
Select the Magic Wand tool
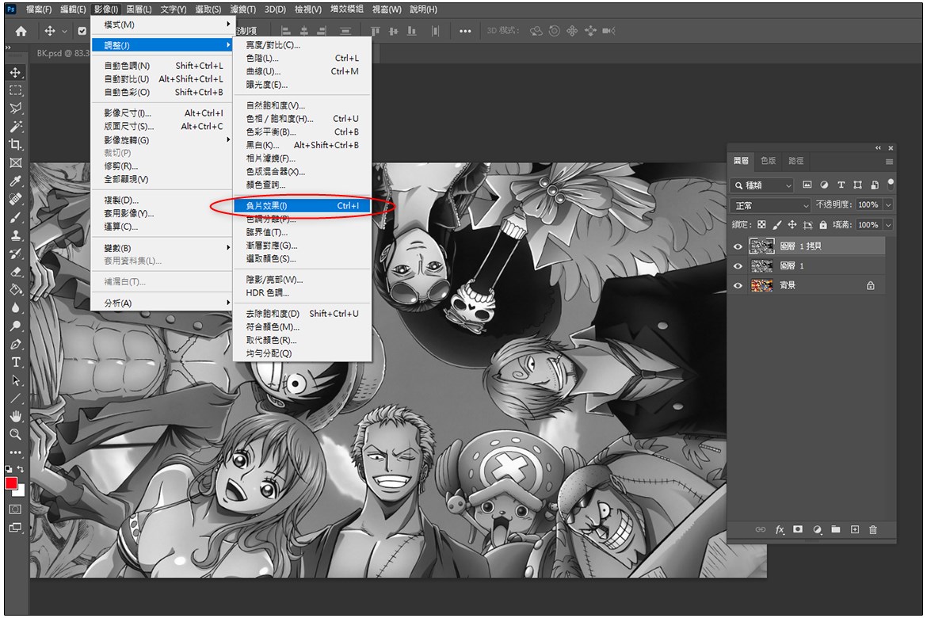point(15,127)
